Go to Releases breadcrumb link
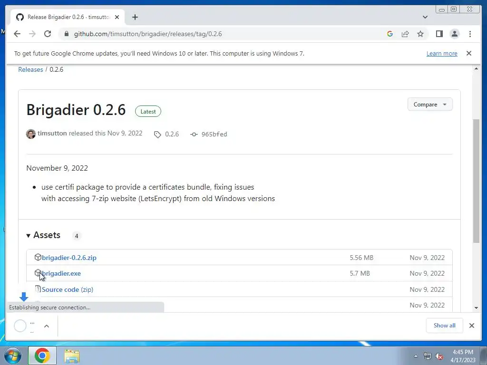Screen dimensions: 487x365 pyautogui.click(x=30, y=69)
